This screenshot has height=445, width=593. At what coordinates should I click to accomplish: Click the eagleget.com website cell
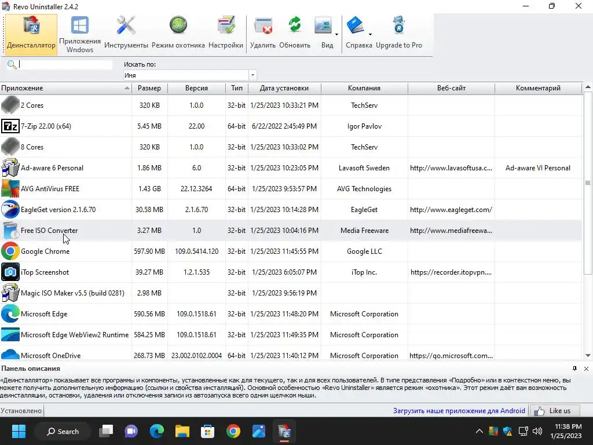tap(451, 209)
